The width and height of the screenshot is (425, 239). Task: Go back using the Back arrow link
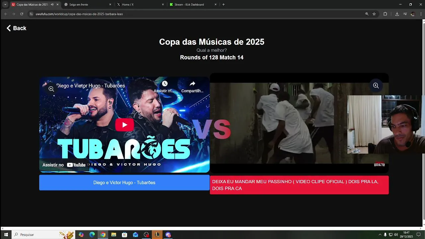[16, 28]
